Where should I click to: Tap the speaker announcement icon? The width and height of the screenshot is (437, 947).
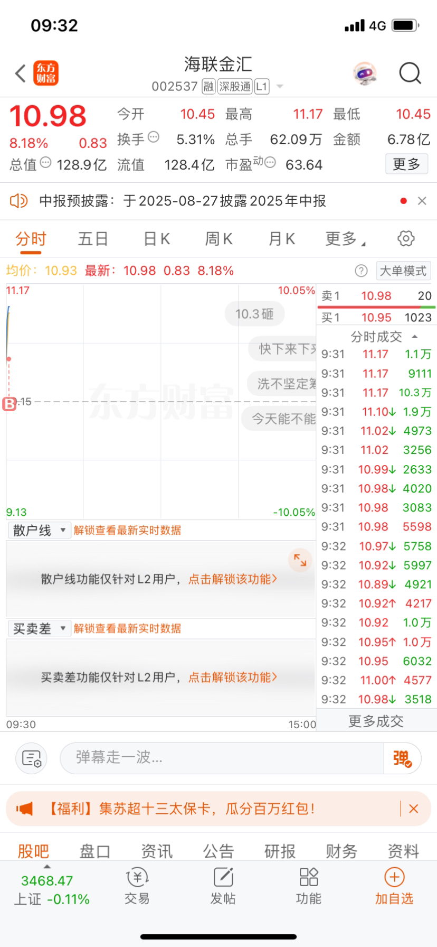(18, 201)
